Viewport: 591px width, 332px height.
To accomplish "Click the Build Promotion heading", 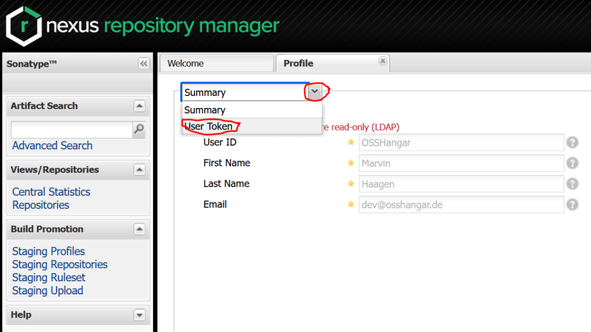I will click(x=47, y=229).
